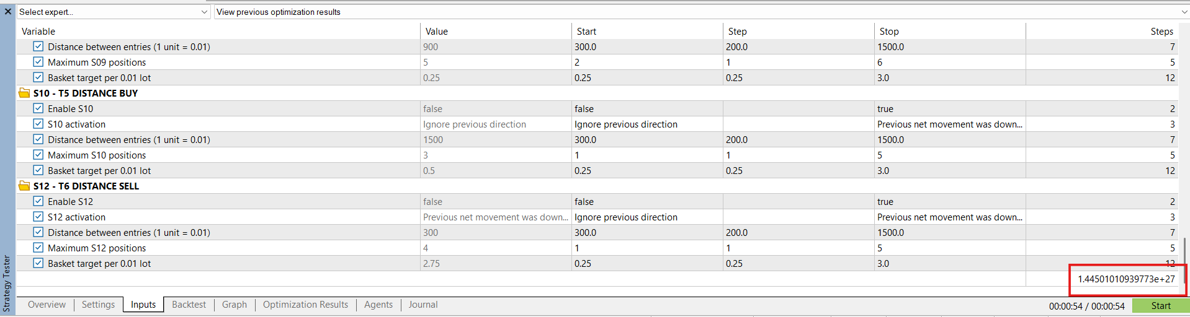
Task: Click the S12 - T6 DISTANCE SELL folder icon
Action: (24, 186)
